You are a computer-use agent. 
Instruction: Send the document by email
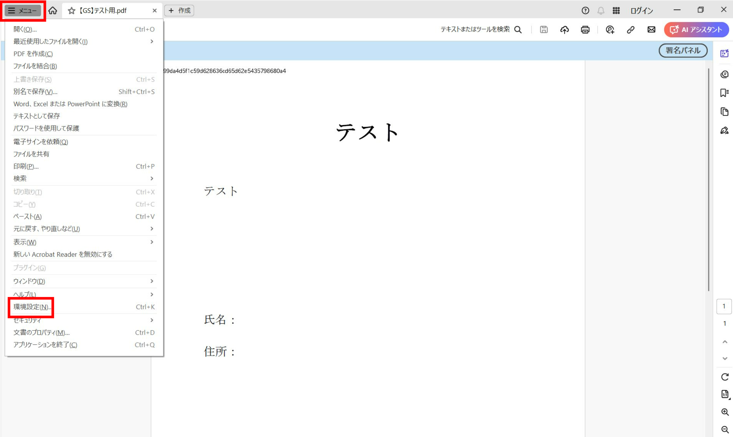point(651,30)
